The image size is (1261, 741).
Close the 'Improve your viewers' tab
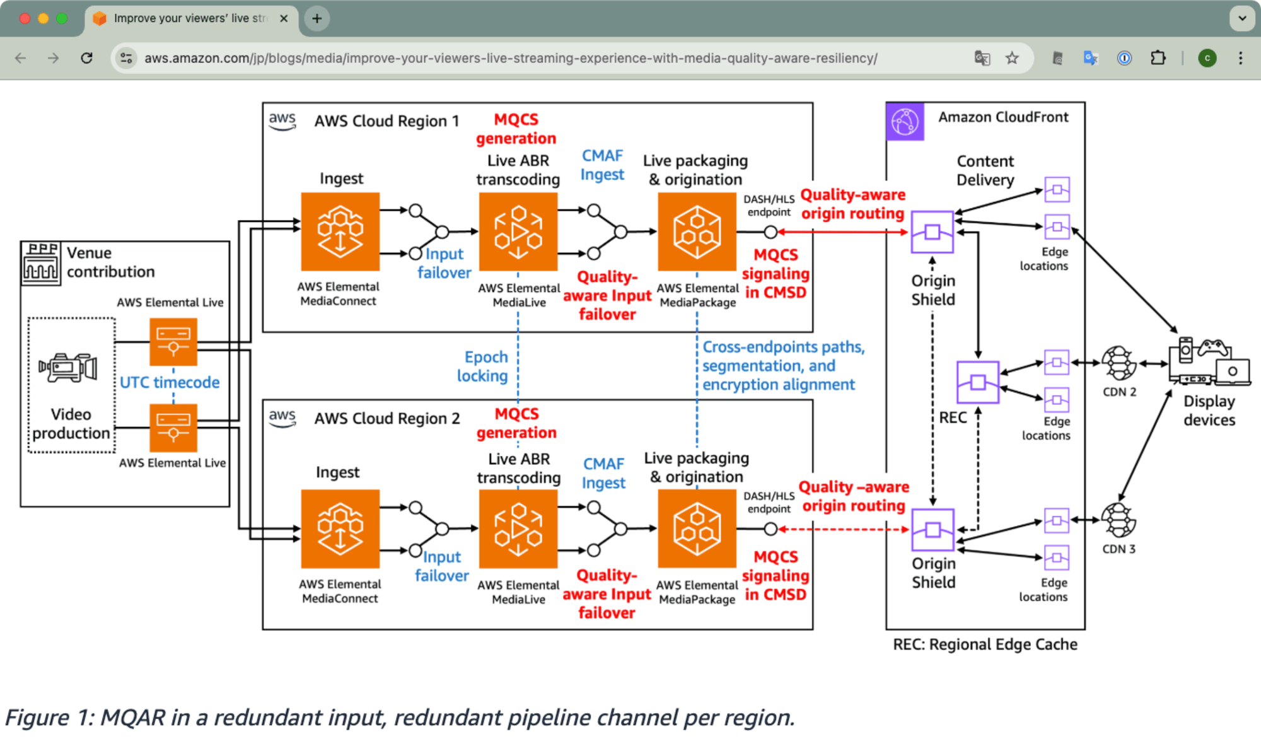[x=284, y=18]
